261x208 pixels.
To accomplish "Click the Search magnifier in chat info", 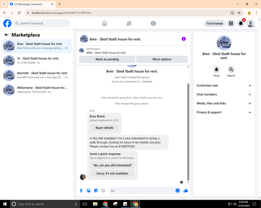I will pos(231,70).
